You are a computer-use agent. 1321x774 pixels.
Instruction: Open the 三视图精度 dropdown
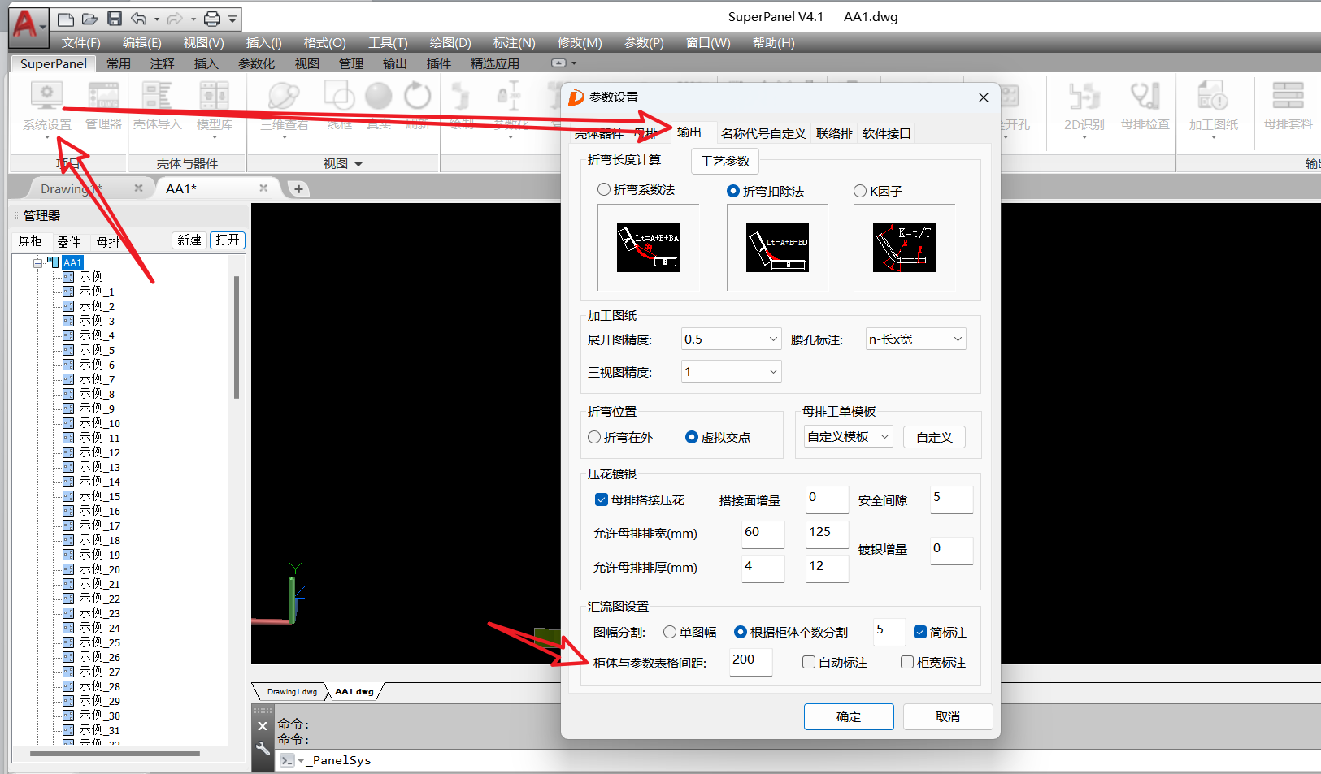tap(732, 371)
